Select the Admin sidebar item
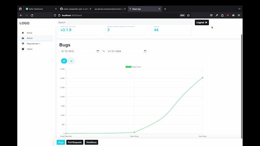 [36, 38]
